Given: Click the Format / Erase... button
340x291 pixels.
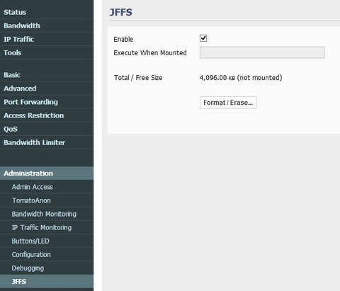Looking at the screenshot, I should click(228, 103).
